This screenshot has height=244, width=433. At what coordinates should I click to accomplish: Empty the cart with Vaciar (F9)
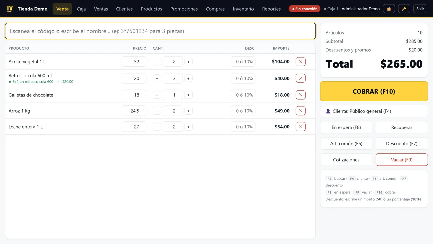(x=402, y=160)
